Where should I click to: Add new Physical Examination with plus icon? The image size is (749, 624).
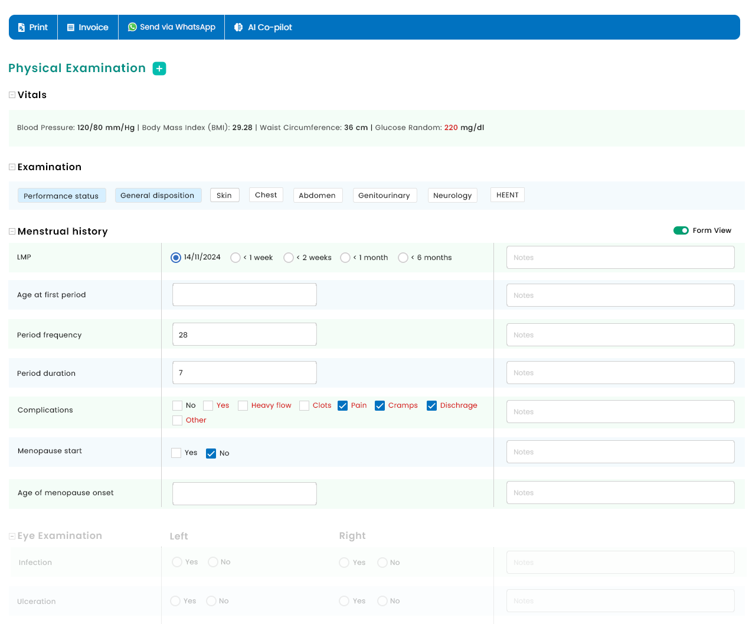(x=159, y=69)
